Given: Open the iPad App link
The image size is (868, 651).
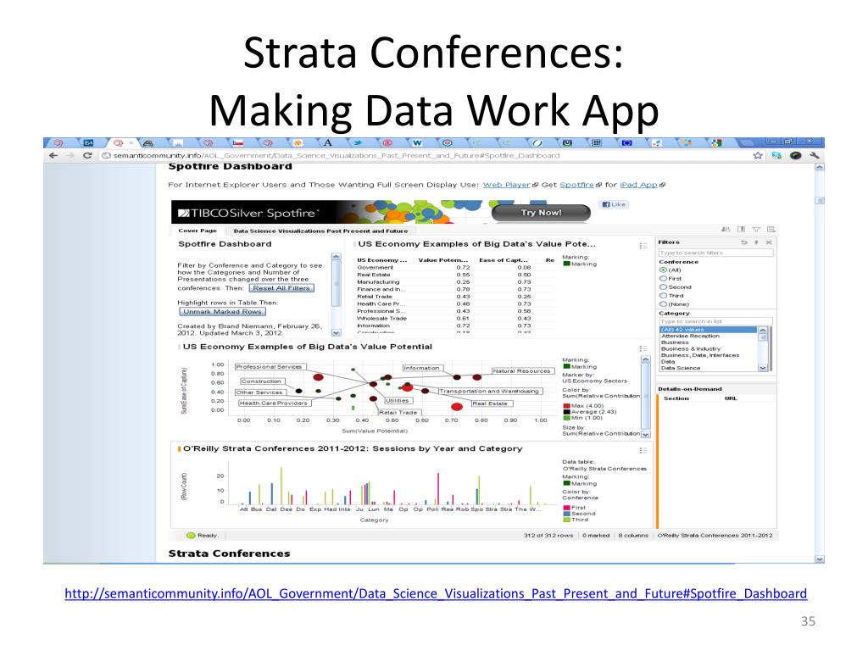Looking at the screenshot, I should 638,185.
